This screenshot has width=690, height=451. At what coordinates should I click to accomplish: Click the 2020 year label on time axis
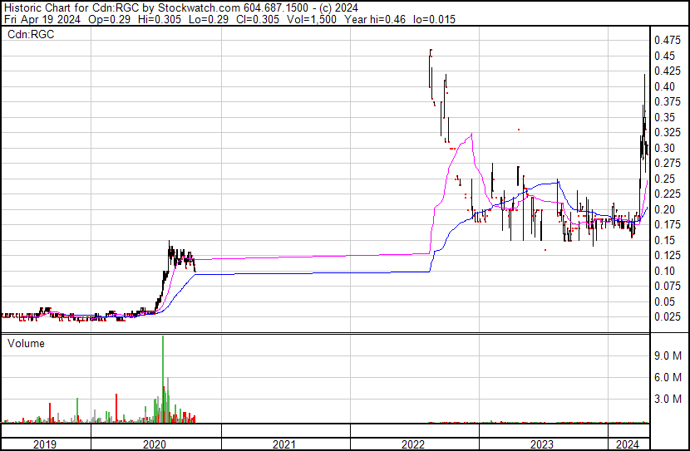point(155,444)
